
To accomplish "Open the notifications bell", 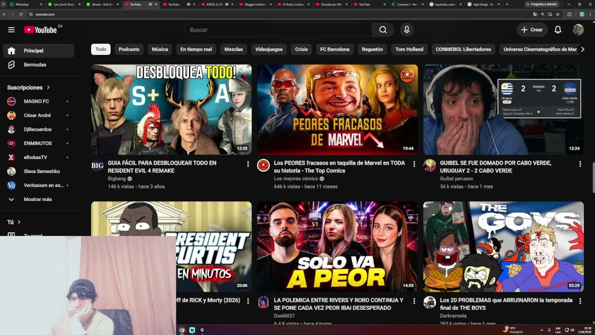I will 558,30.
